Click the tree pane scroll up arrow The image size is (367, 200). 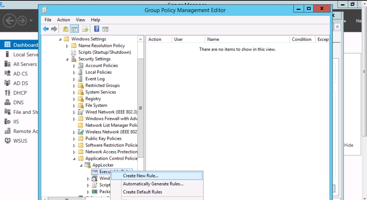141,40
